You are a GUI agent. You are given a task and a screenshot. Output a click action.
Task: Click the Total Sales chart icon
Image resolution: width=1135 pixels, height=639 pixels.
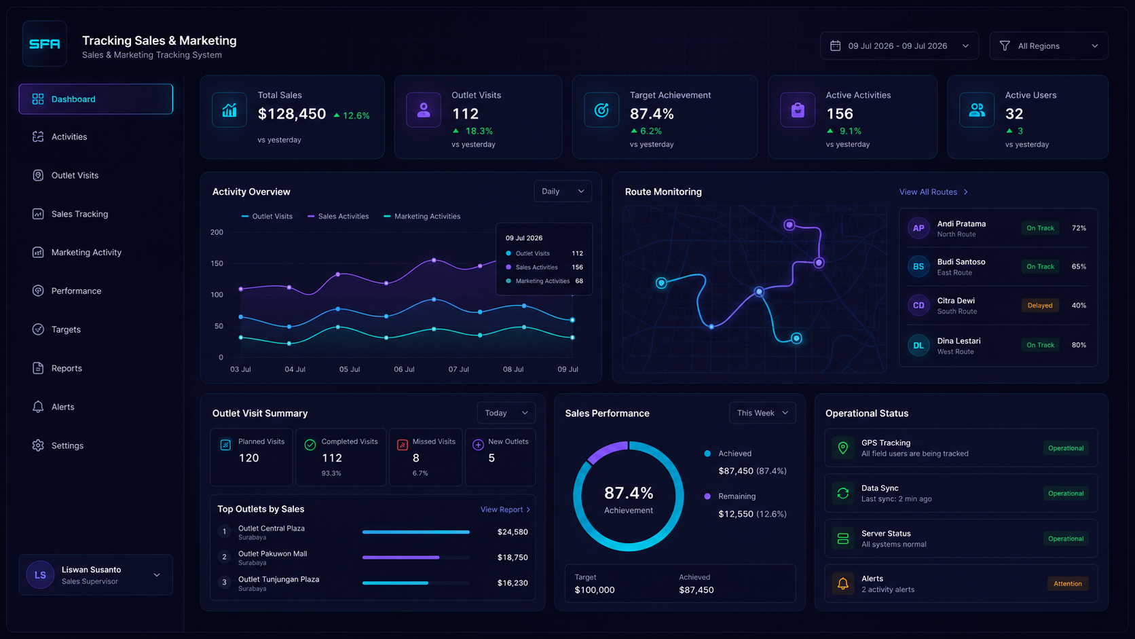pos(229,110)
